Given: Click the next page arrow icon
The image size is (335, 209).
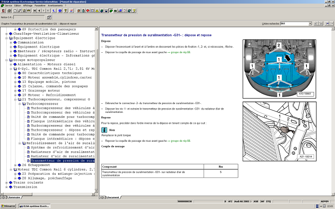Looking at the screenshot, I should point(44,11).
